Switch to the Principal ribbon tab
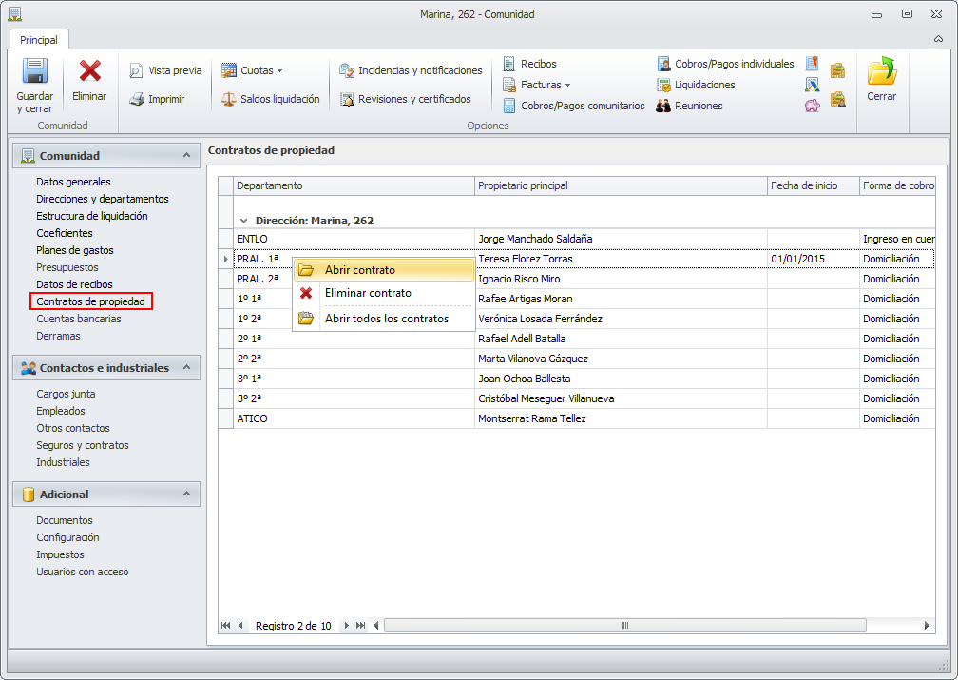This screenshot has height=680, width=958. coord(39,40)
